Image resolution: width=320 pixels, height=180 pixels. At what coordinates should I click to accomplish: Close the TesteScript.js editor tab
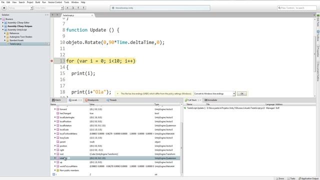pyautogui.click(x=92, y=15)
